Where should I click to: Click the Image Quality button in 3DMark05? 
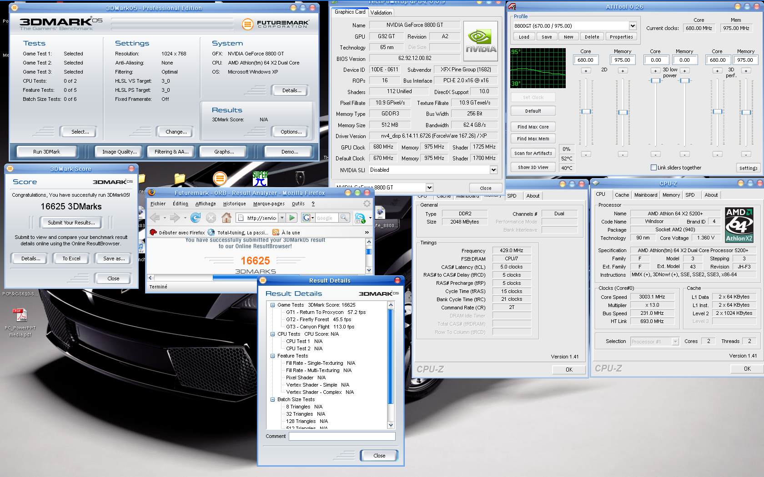coord(119,152)
